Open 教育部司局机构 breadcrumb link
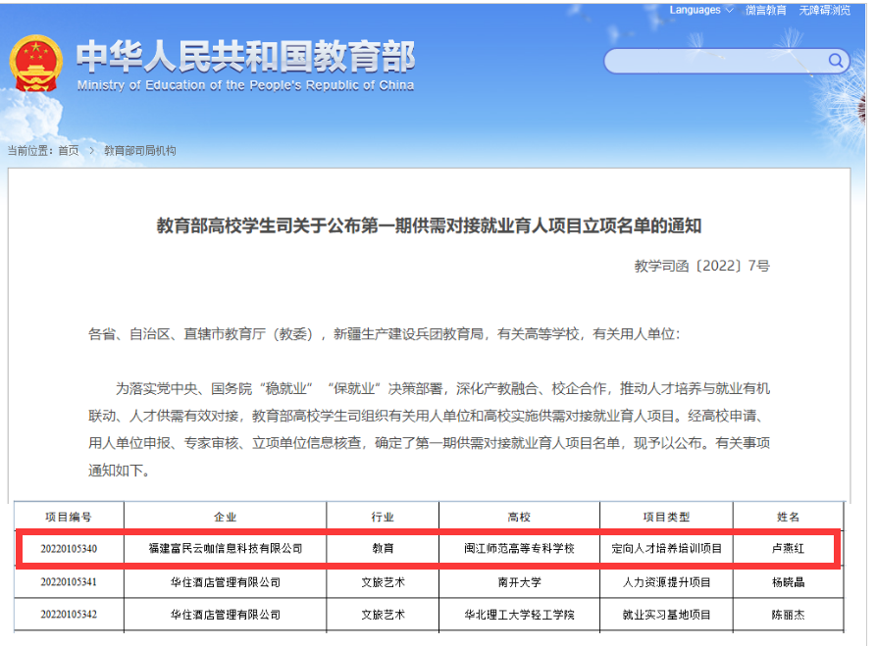876x646 pixels. coord(139,151)
